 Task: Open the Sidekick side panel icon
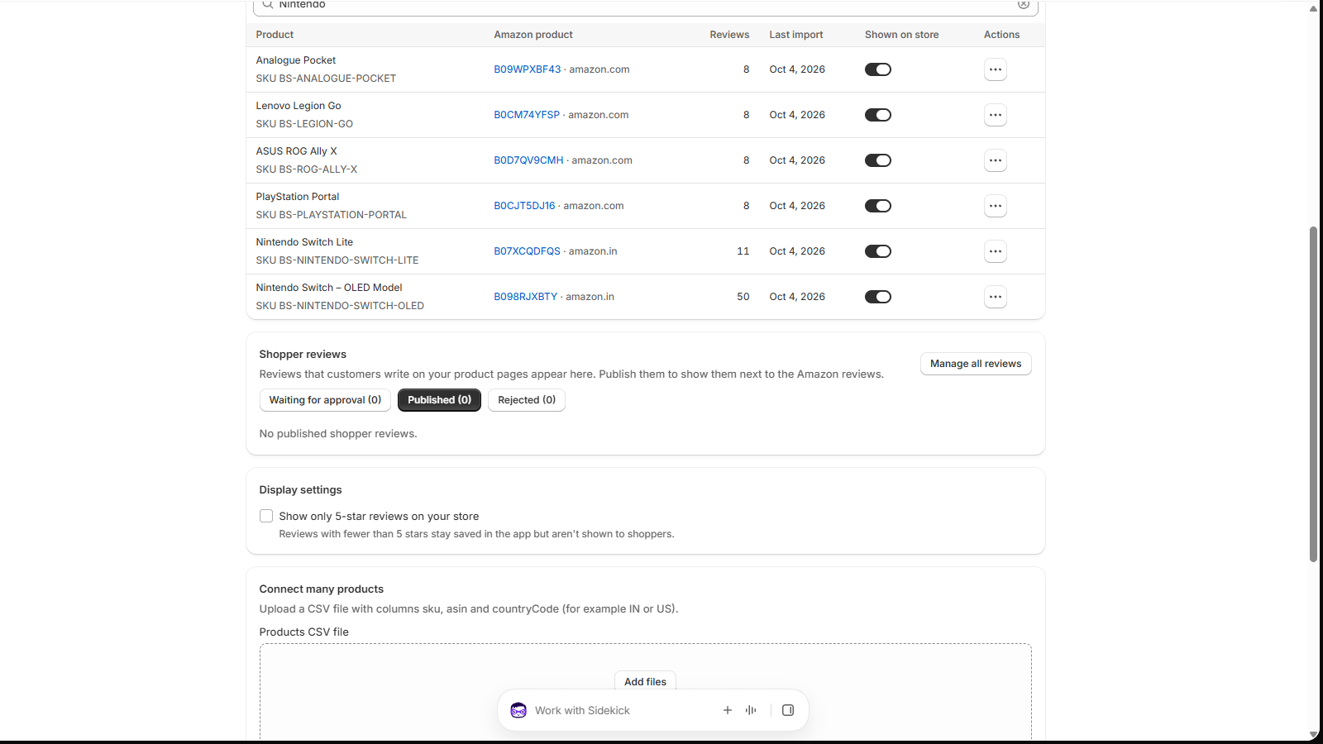[x=788, y=710]
